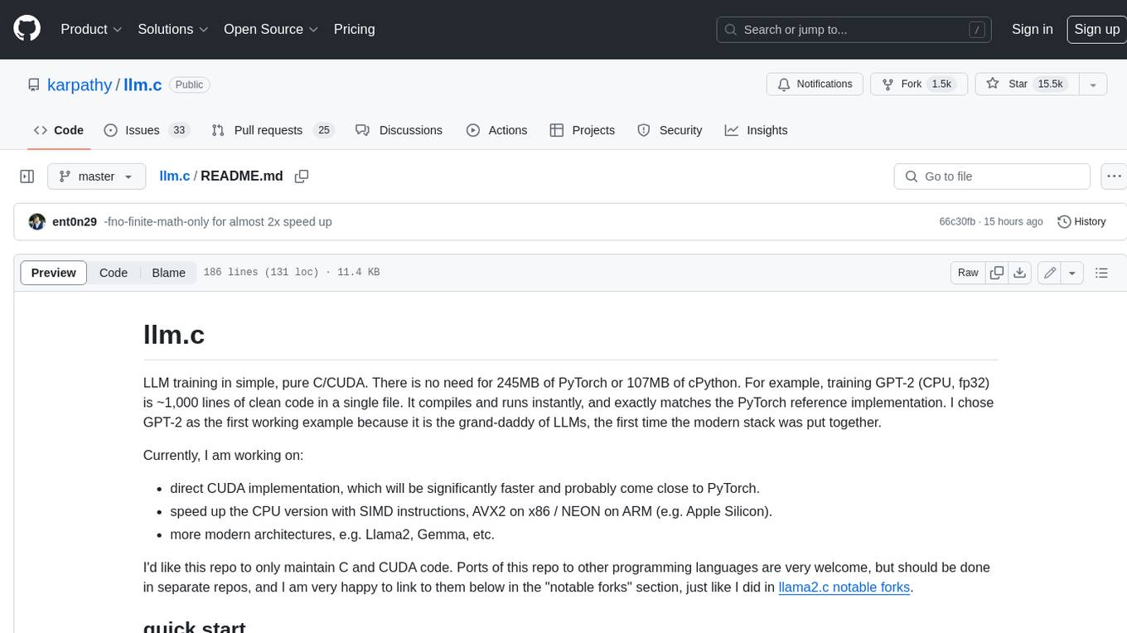Screen dimensions: 1127x633
Task: Switch to the Security tab
Action: 670,130
